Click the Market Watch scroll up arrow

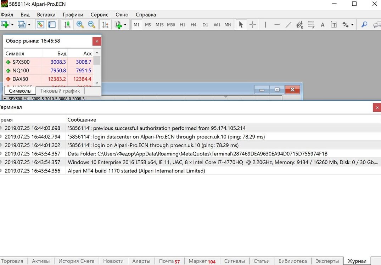click(x=97, y=53)
